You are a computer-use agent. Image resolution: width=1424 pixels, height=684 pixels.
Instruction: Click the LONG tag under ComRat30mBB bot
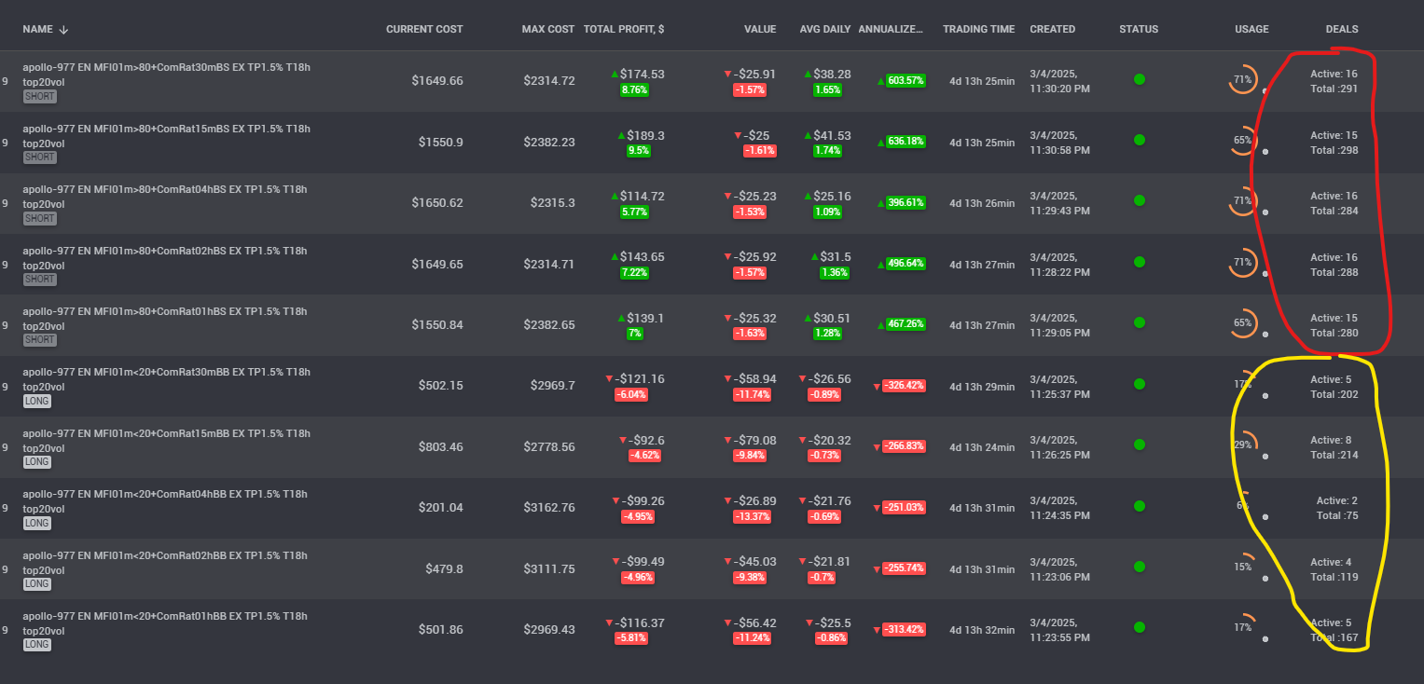[x=36, y=402]
